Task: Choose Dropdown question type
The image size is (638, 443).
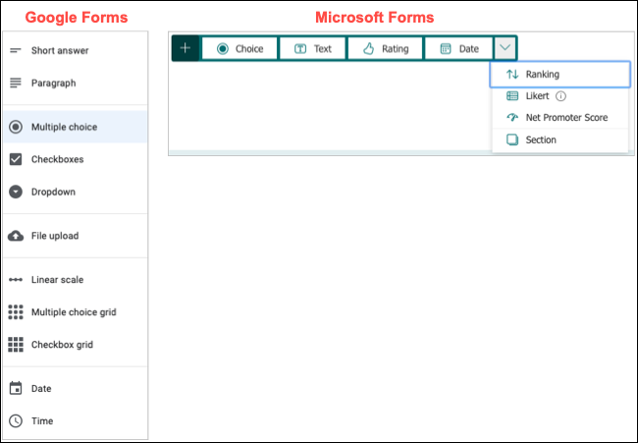Action: (76, 192)
